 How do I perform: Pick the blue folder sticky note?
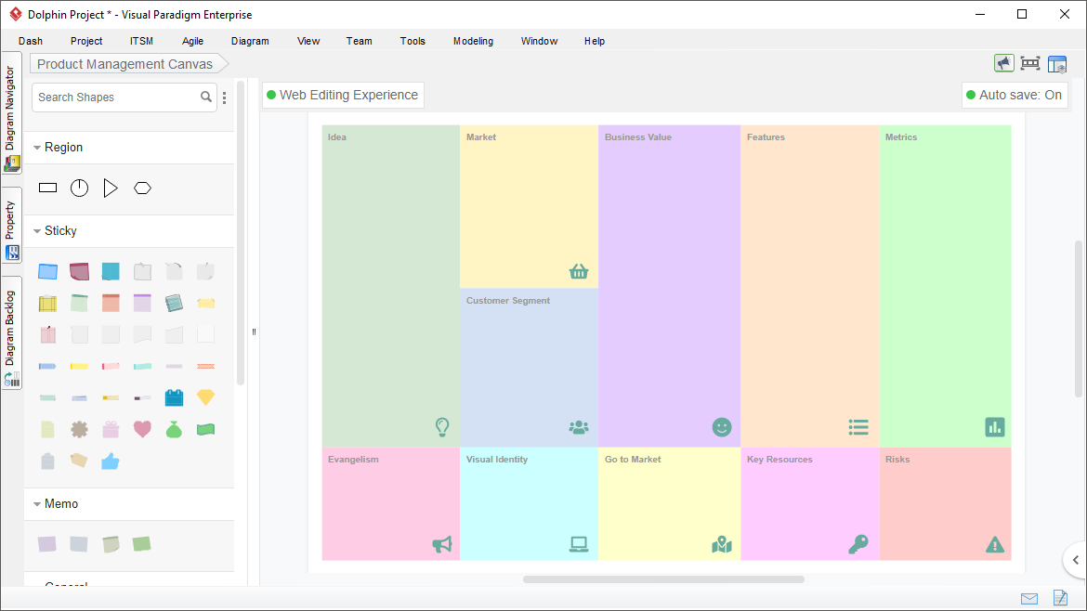[x=47, y=271]
